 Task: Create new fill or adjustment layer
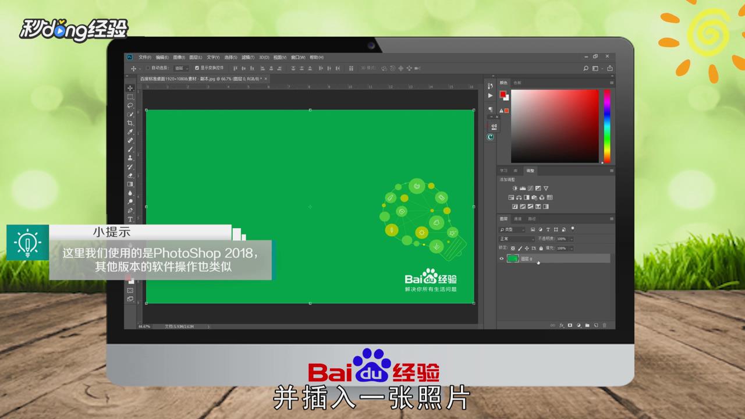(579, 325)
